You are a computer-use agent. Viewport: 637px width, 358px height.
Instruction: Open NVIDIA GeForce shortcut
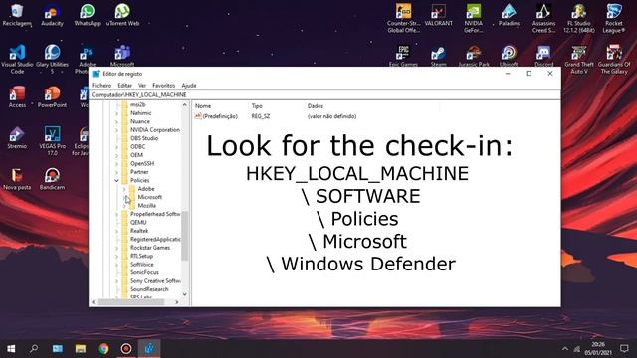[474, 18]
